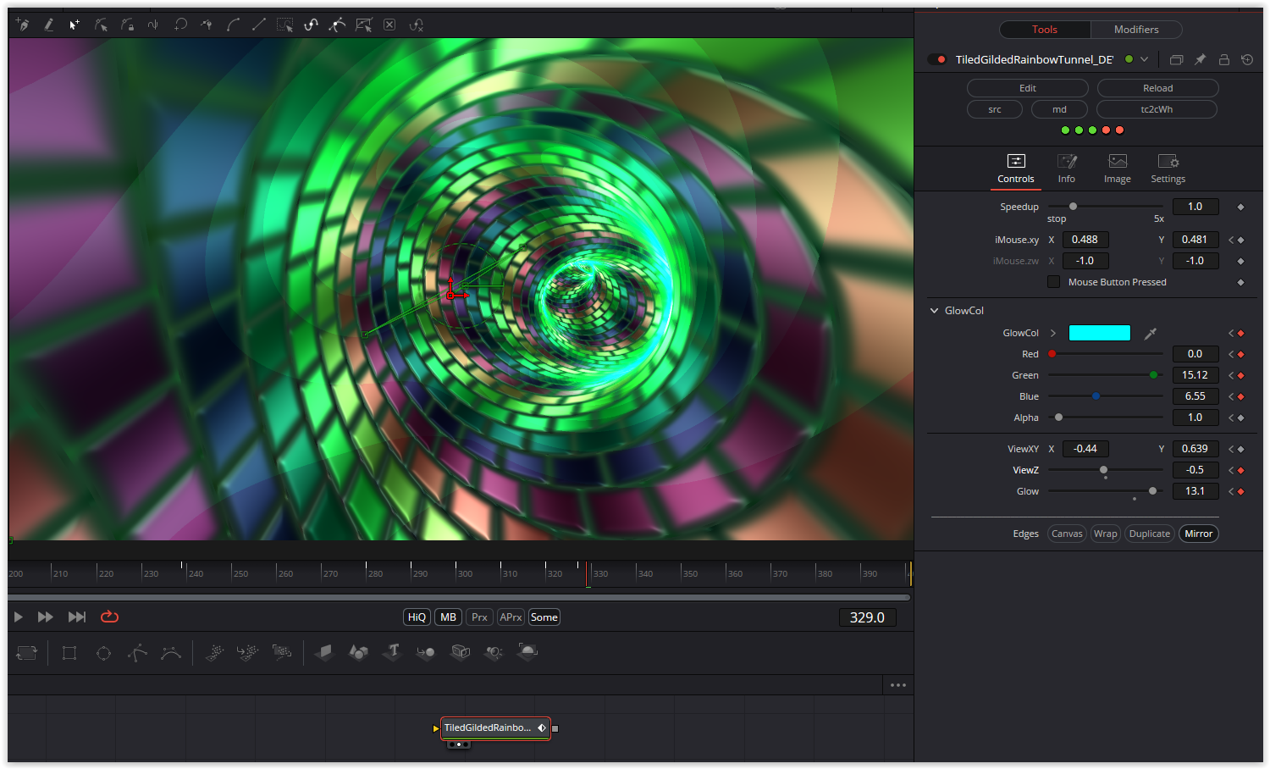Switch to the Tools tab

point(1045,30)
